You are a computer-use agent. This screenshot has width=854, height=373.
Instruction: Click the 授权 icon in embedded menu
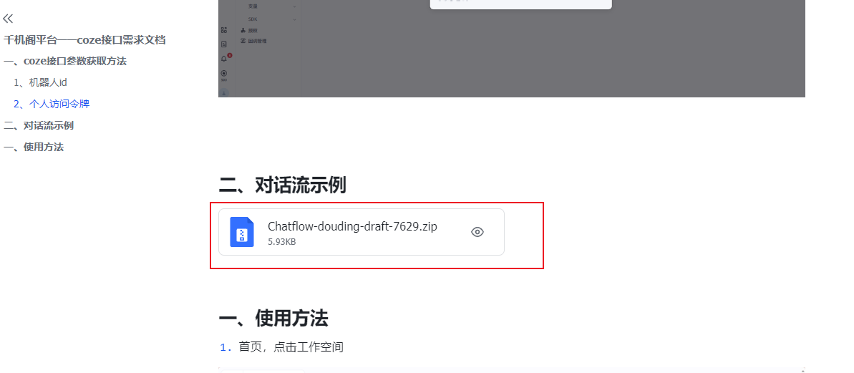pos(243,31)
